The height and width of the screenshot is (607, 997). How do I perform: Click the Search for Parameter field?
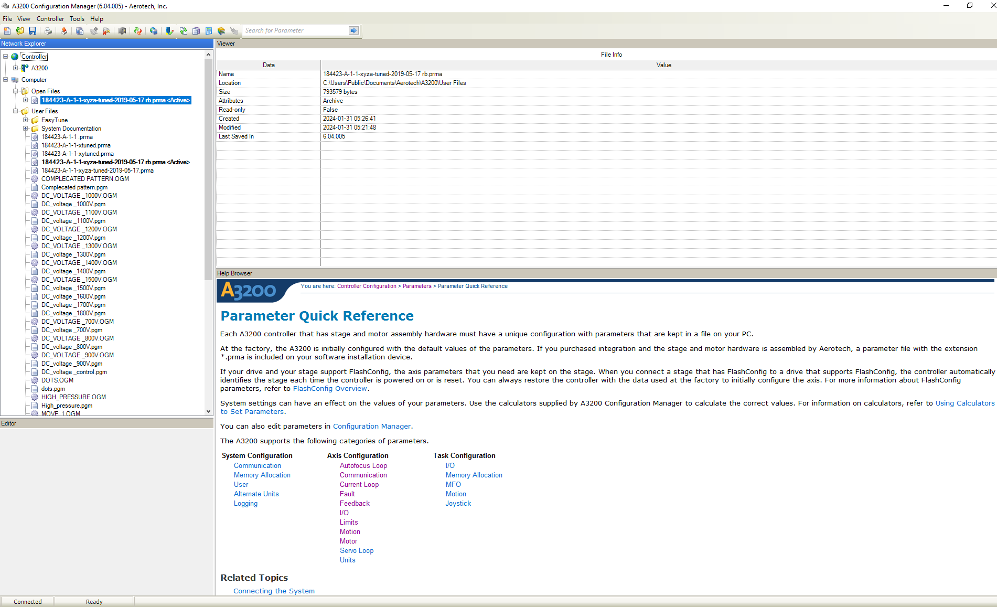[295, 30]
